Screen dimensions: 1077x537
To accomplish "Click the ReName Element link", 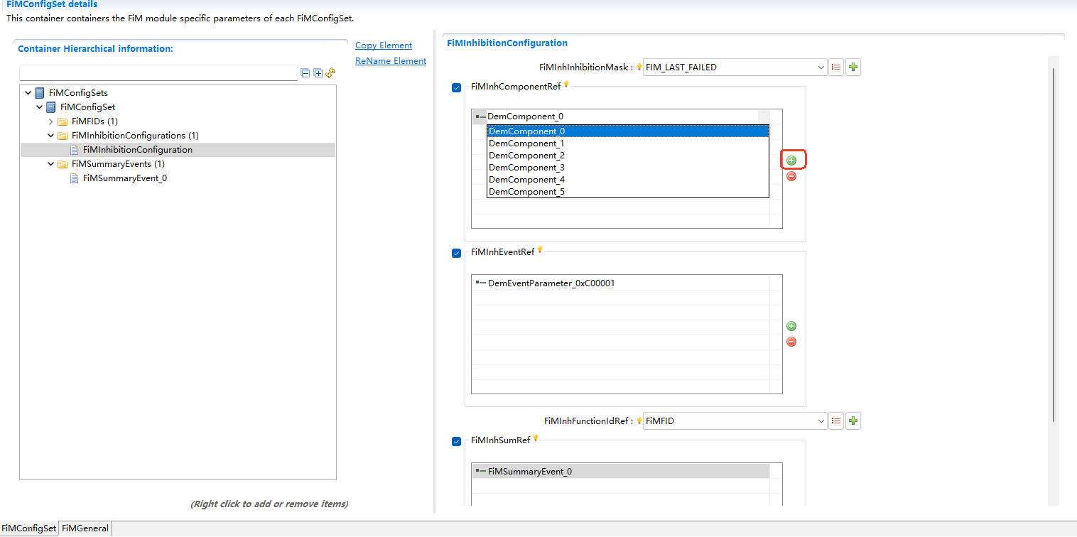I will pyautogui.click(x=390, y=60).
